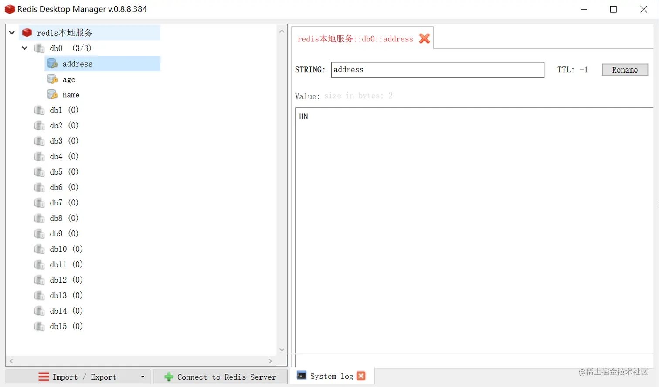Maximize the Redis Desktop Manager window

click(x=613, y=9)
